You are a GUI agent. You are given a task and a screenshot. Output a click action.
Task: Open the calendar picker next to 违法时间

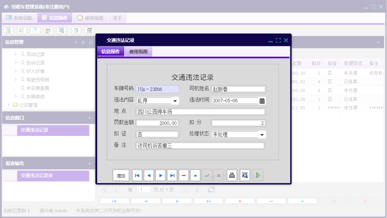[262, 100]
